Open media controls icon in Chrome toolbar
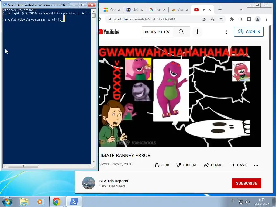 pos(240,19)
